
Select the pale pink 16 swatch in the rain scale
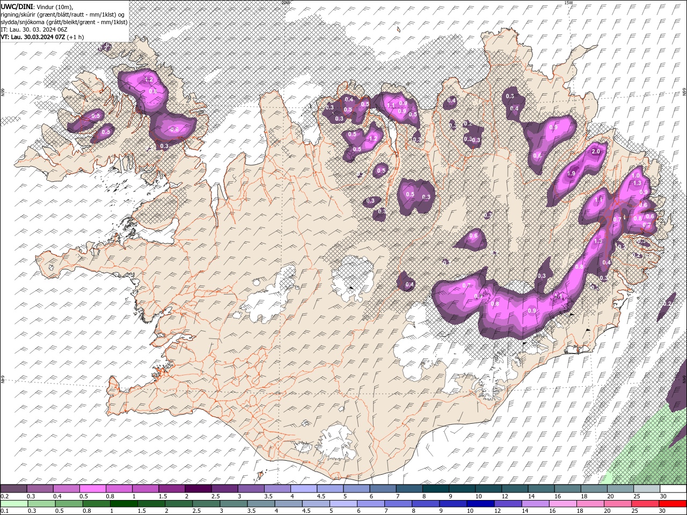(x=564, y=504)
